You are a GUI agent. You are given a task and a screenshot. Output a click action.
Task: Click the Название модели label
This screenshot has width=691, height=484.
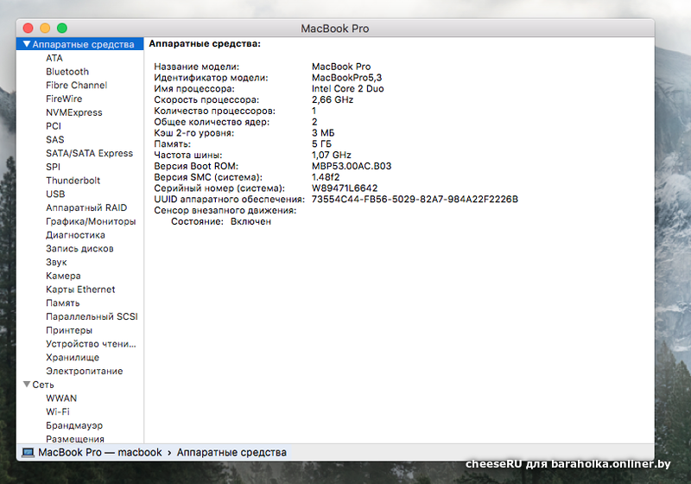pyautogui.click(x=197, y=67)
